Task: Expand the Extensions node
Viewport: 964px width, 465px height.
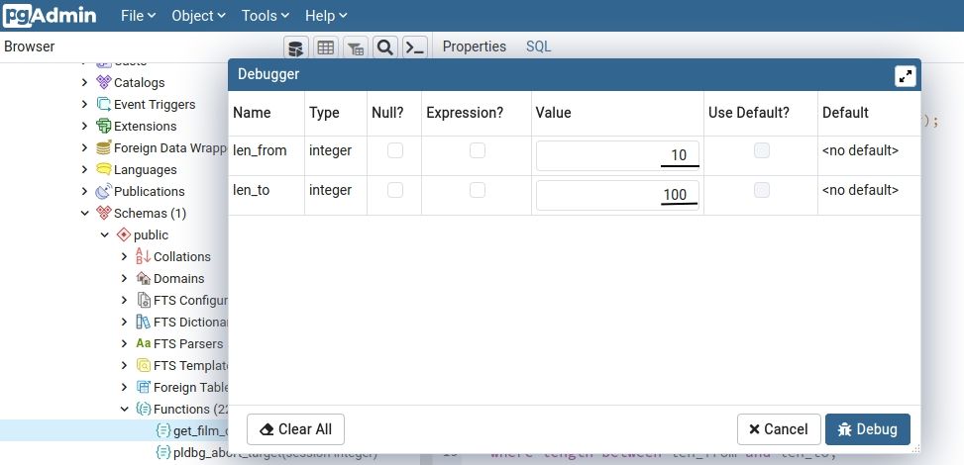Action: (85, 126)
